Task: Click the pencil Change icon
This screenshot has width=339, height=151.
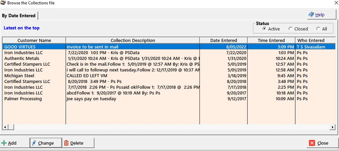Action: click(34, 143)
